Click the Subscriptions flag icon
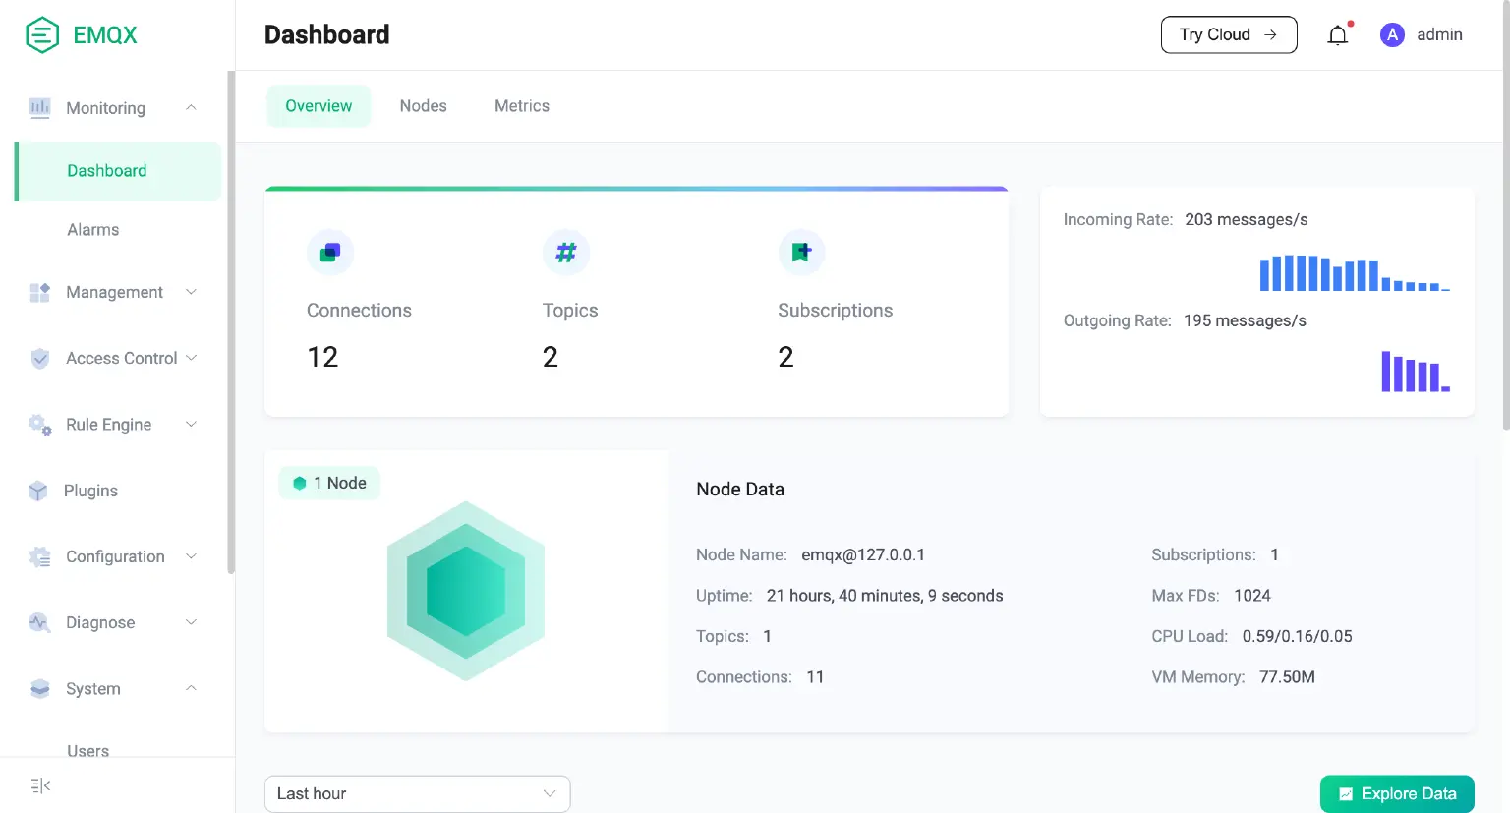 [802, 253]
